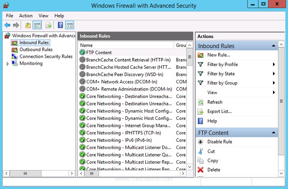Viewport: 288px width, 189px height.
Task: Sort by the Group column header
Action: (x=180, y=45)
